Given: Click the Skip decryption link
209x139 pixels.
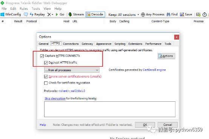Looking at the screenshot, I should (x=55, y=99).
